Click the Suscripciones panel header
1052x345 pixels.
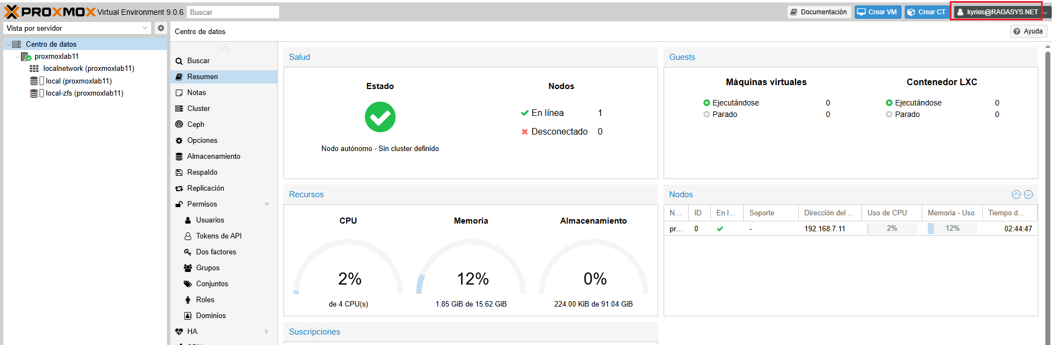pyautogui.click(x=471, y=332)
